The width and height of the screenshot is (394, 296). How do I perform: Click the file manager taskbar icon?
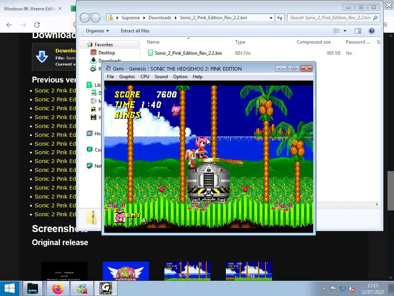(x=33, y=288)
